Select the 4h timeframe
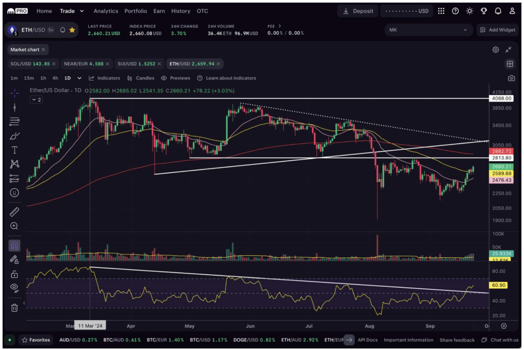 click(55, 78)
